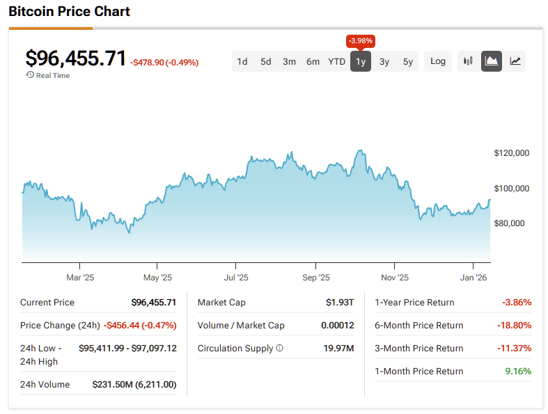This screenshot has width=548, height=414.
Task: Click the Market Cap value $1.93T
Action: tap(340, 302)
